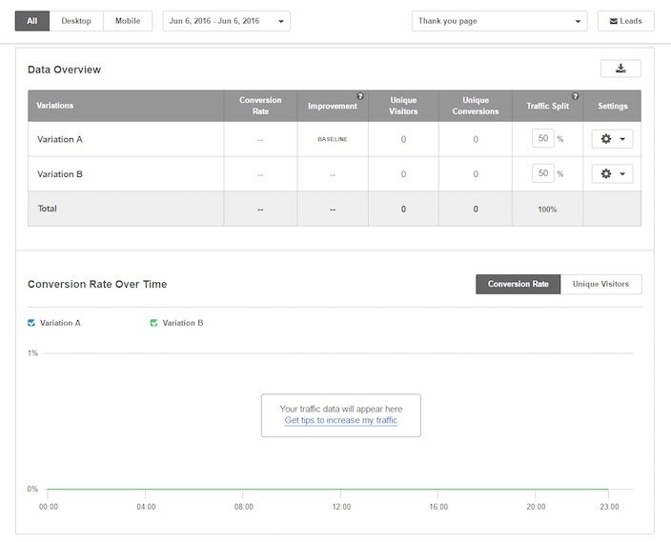This screenshot has height=542, width=671.
Task: Click the download data icon button
Action: (620, 69)
